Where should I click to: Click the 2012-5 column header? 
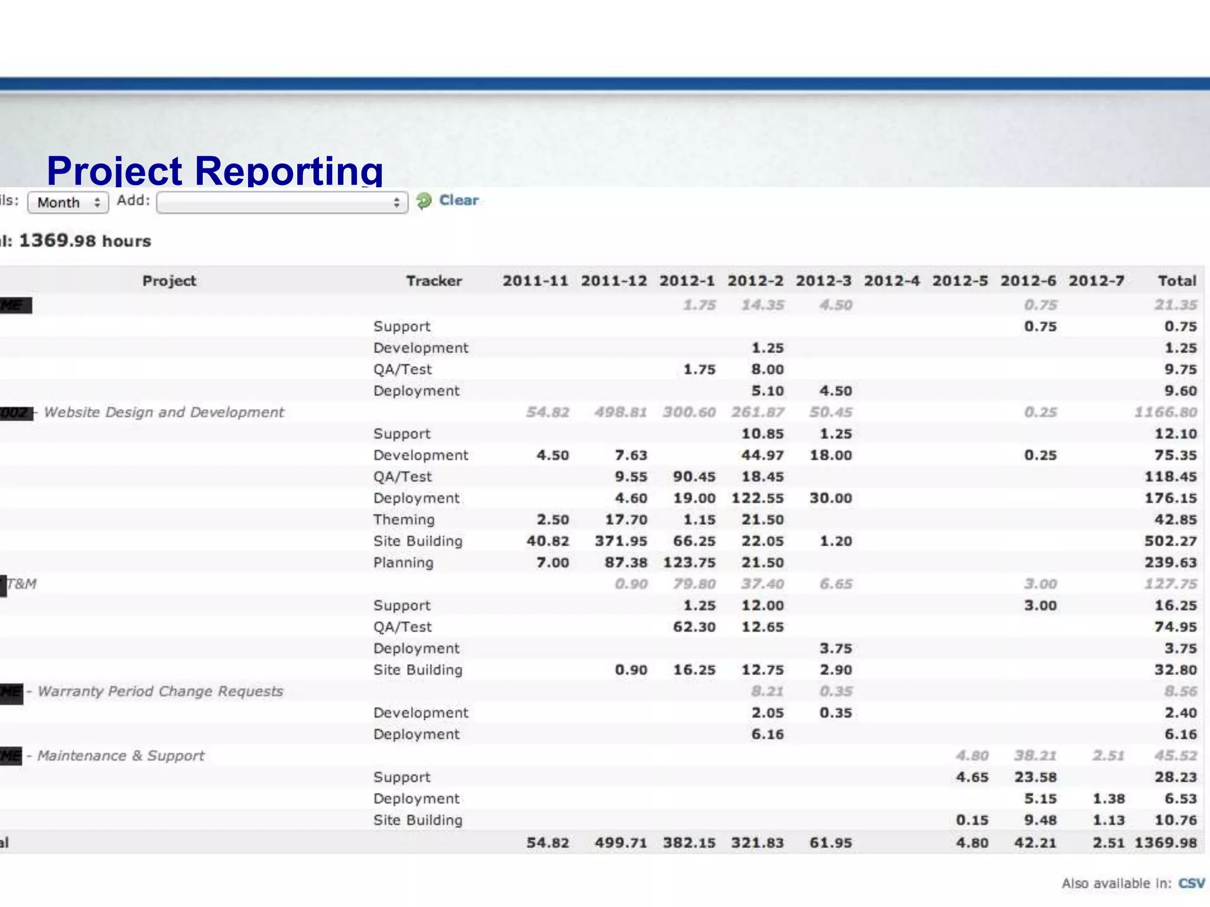(960, 280)
